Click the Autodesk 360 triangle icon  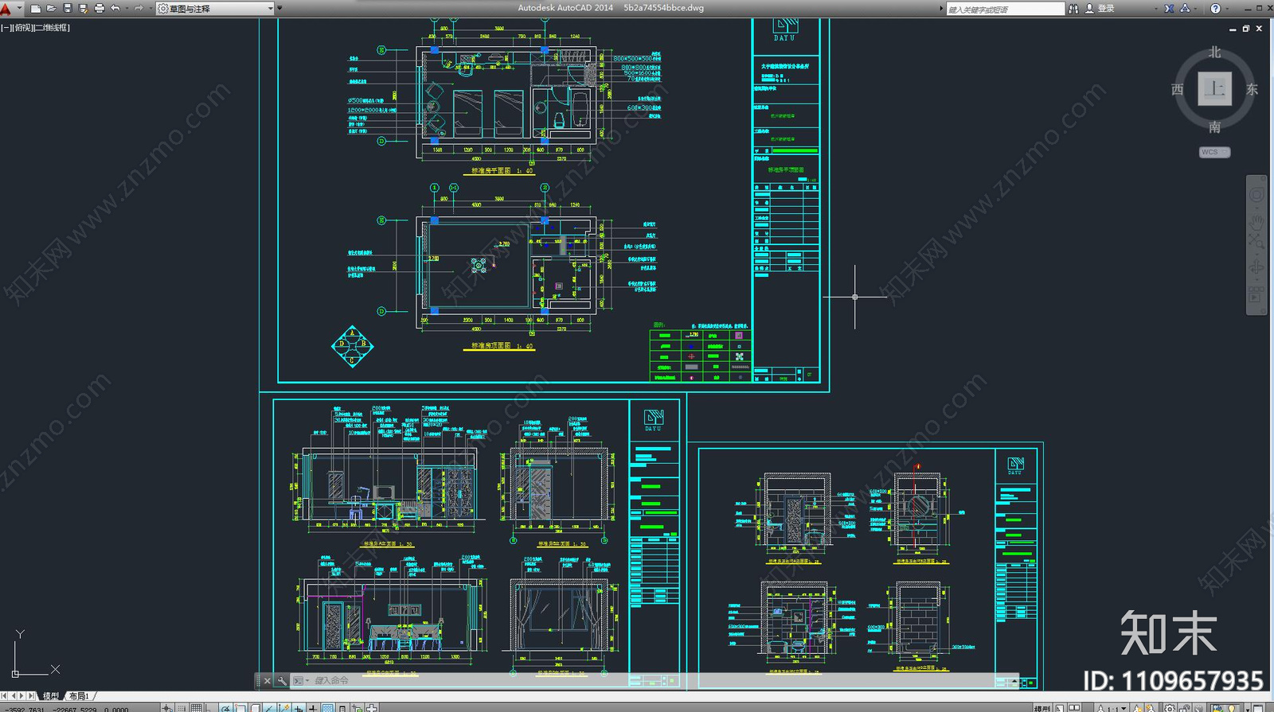point(1185,9)
